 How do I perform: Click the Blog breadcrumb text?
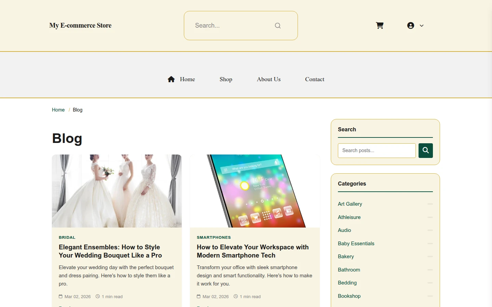(x=78, y=110)
